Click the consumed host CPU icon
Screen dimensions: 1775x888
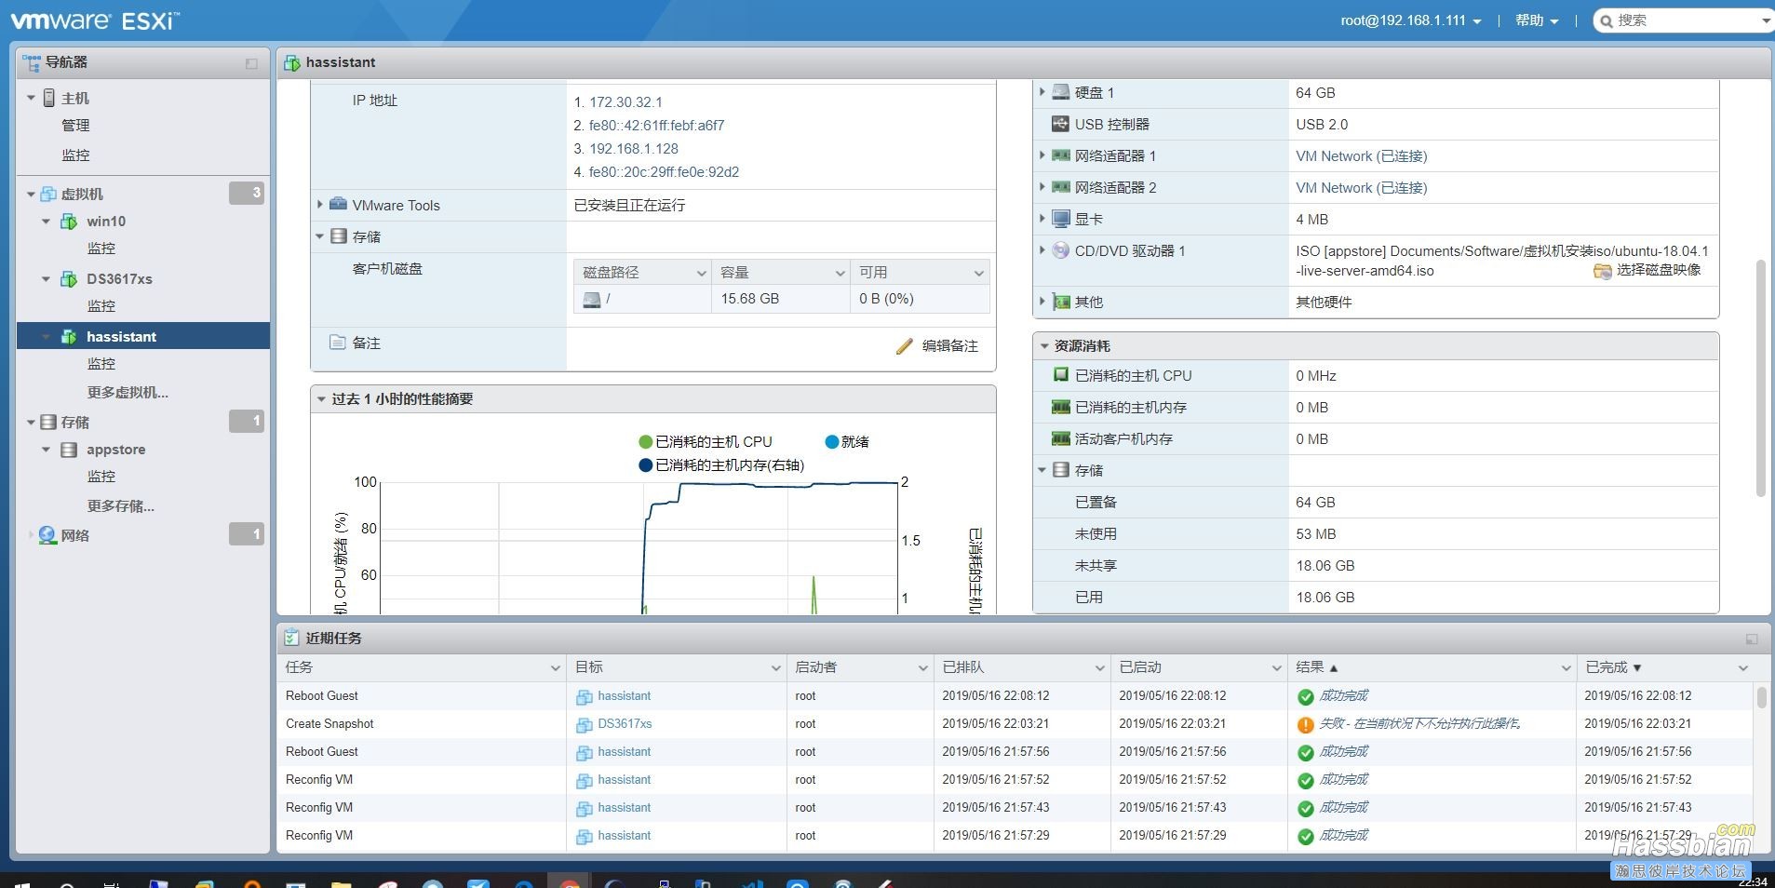1061,375
